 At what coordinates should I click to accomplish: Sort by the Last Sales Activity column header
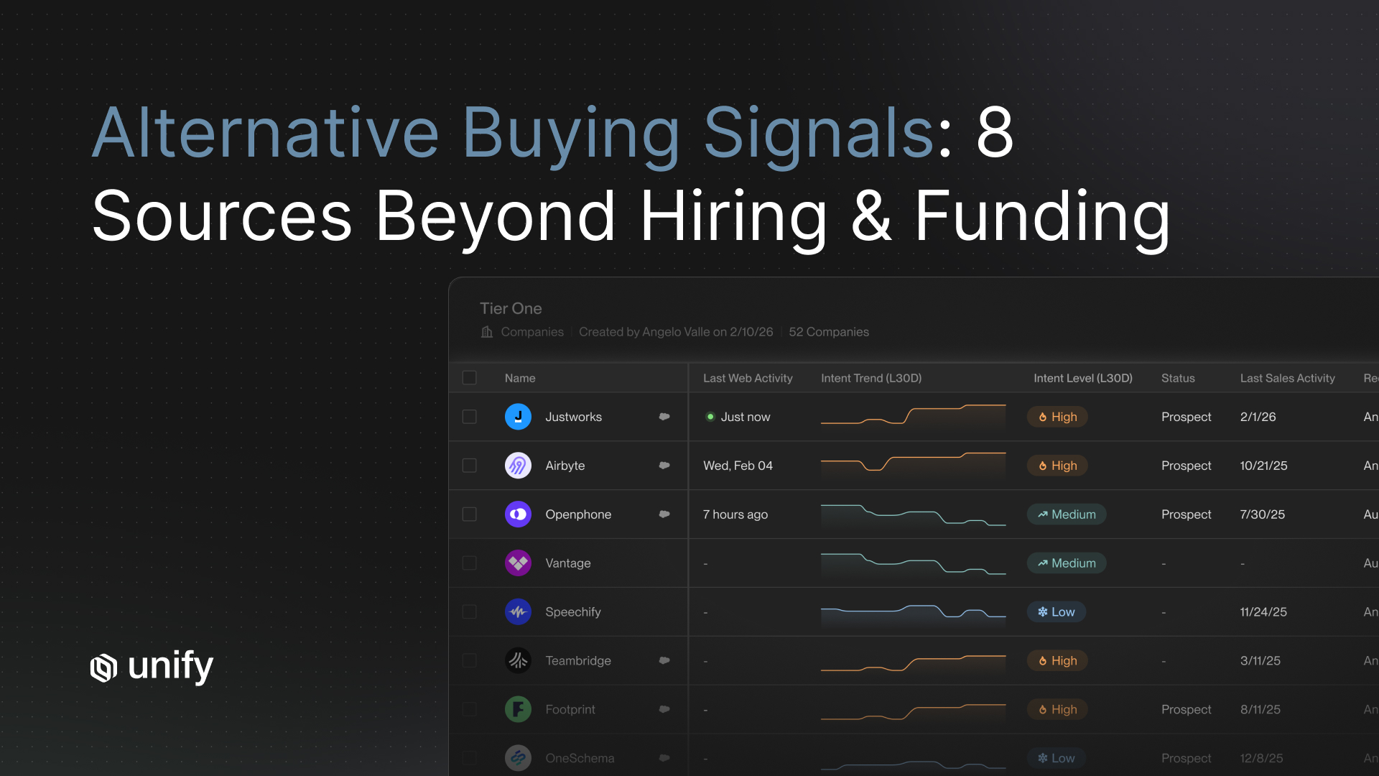point(1287,378)
